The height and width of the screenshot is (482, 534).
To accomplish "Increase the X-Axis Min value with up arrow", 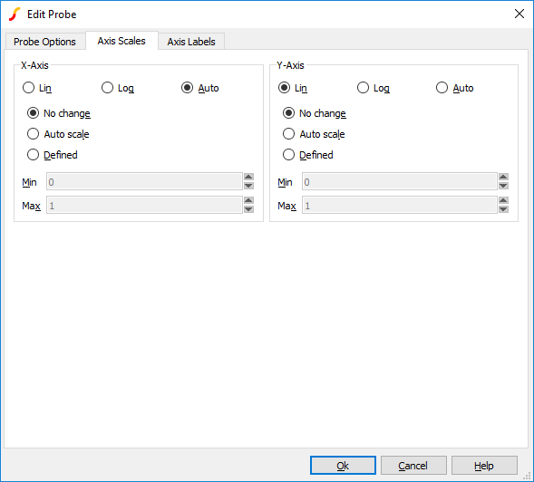I will [248, 177].
